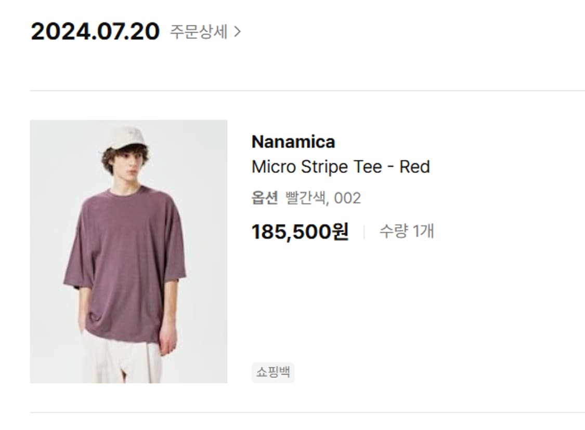Click the horizontal divider below the order date
Image resolution: width=585 pixels, height=430 pixels.
[307, 91]
